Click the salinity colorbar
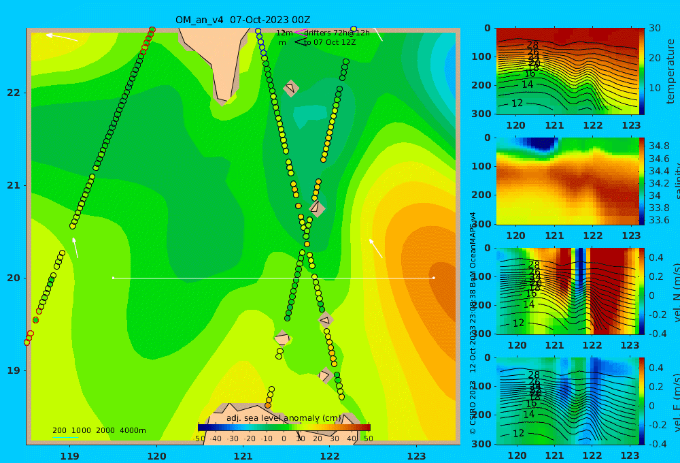 tap(642, 181)
